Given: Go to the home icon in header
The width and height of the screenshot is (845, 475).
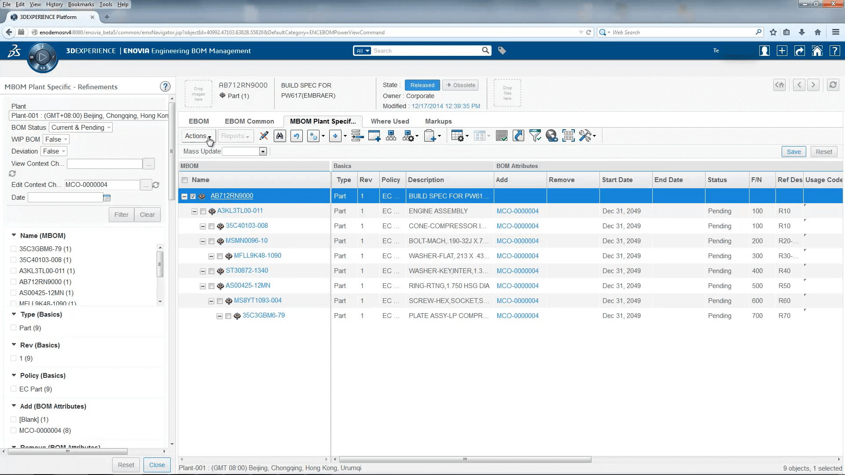Looking at the screenshot, I should 817,51.
